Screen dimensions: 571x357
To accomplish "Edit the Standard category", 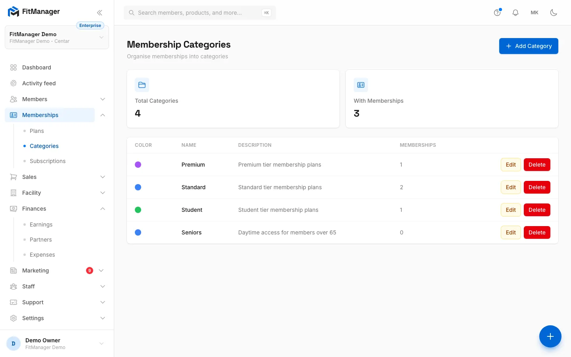I will 511,187.
